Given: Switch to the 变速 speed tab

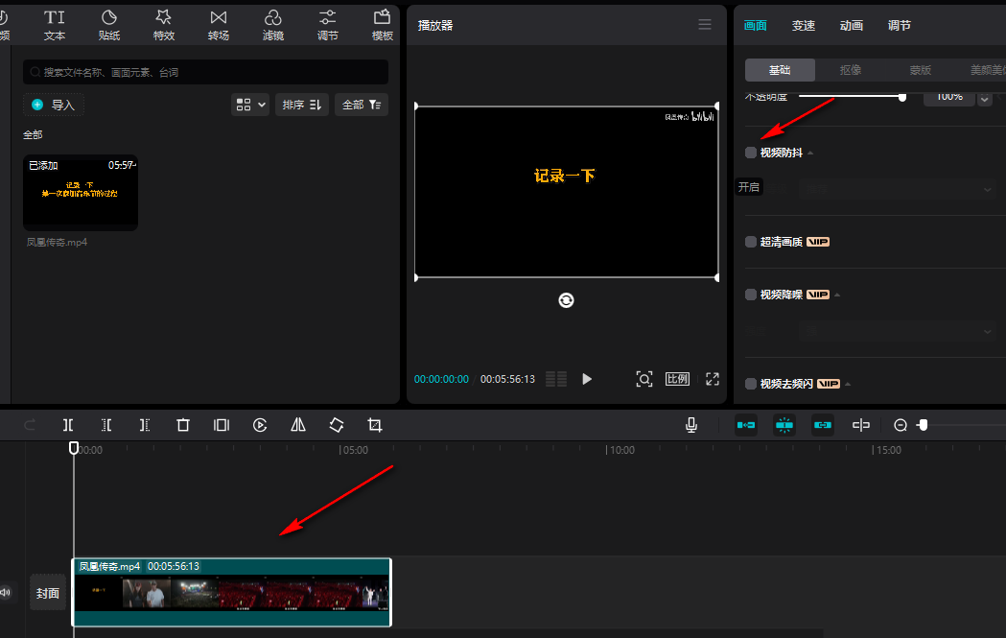Looking at the screenshot, I should pos(804,26).
